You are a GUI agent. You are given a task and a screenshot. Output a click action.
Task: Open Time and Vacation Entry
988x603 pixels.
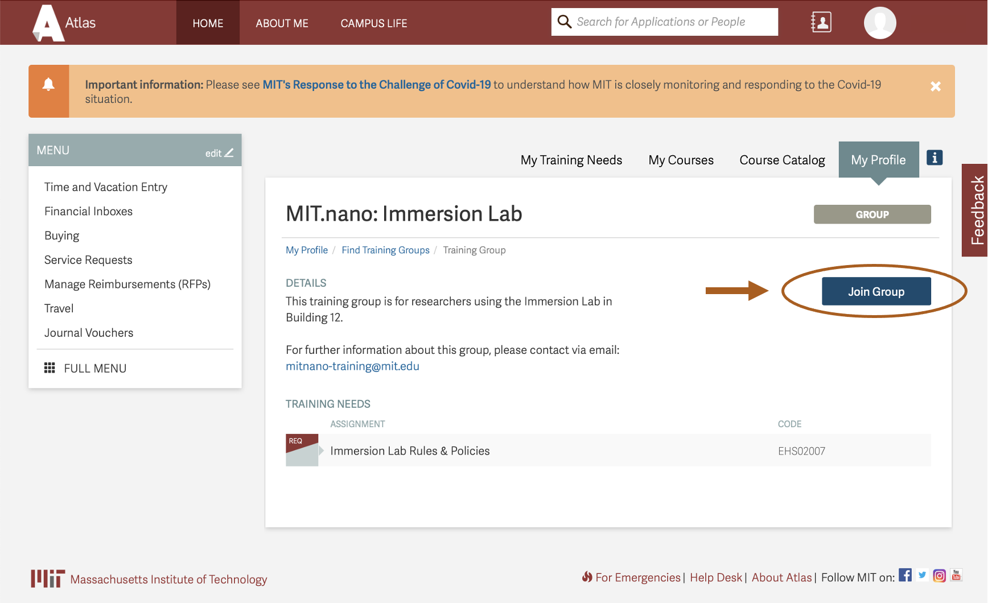click(106, 187)
